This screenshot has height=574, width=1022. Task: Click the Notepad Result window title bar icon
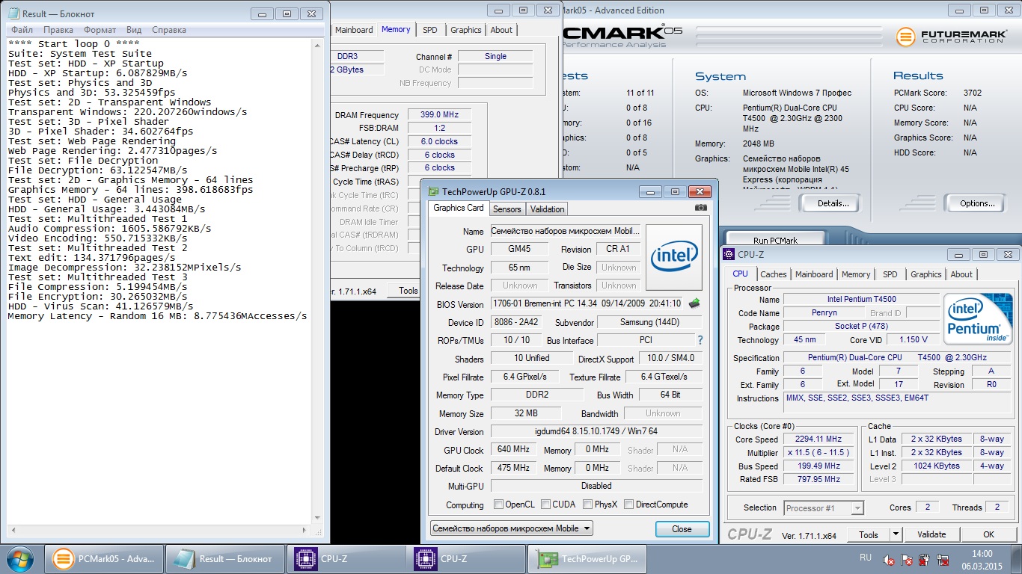tap(13, 13)
